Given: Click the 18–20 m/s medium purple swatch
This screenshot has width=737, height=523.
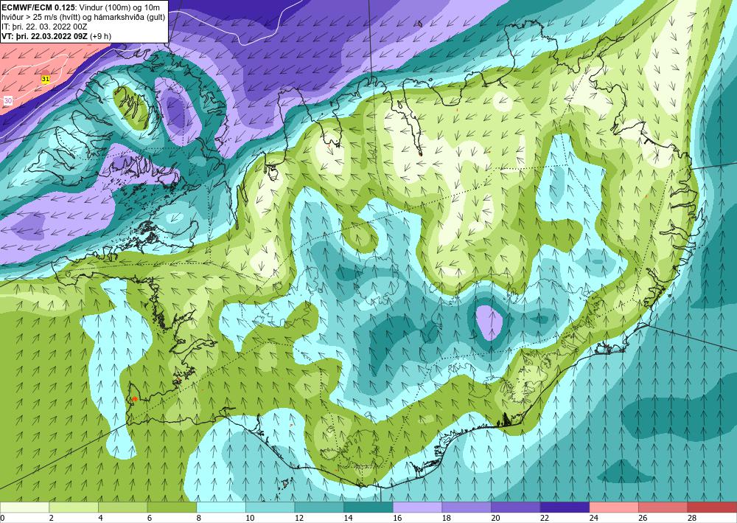Looking at the screenshot, I should (x=467, y=508).
